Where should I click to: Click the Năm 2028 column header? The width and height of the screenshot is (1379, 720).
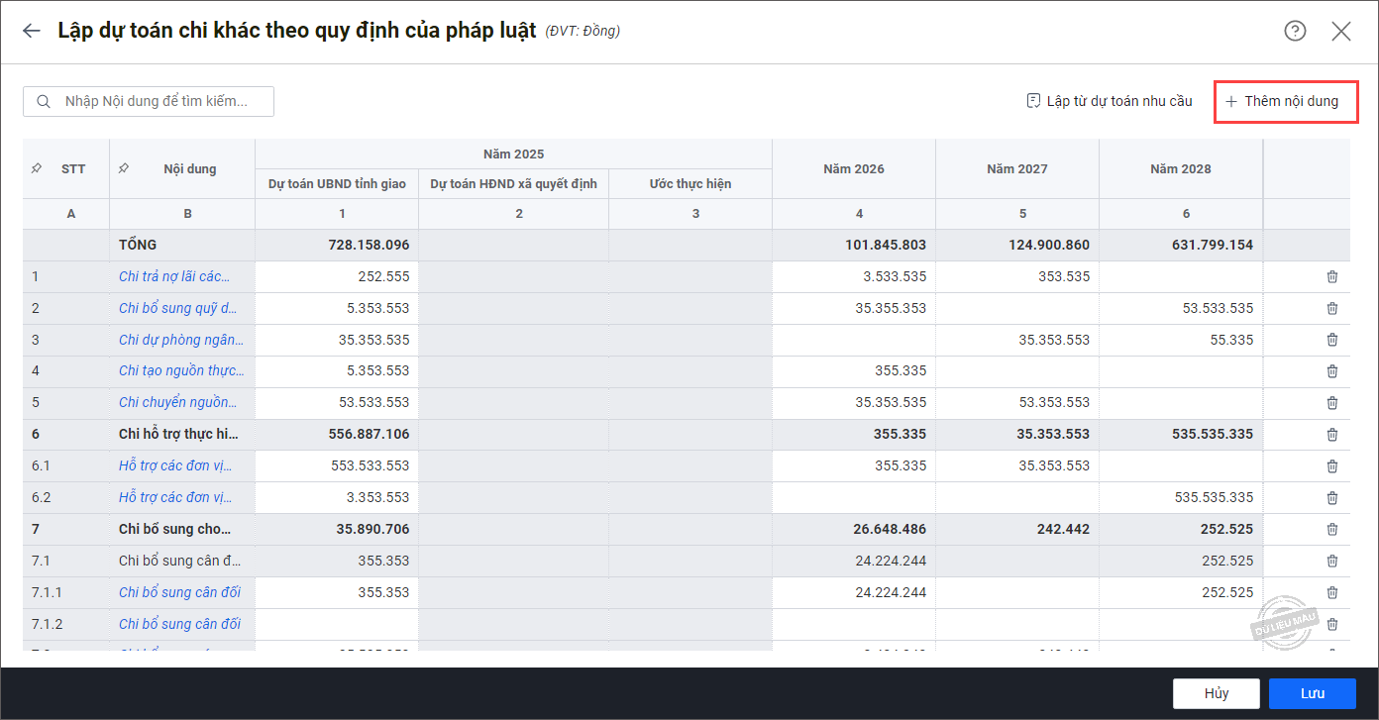pyautogui.click(x=1180, y=169)
